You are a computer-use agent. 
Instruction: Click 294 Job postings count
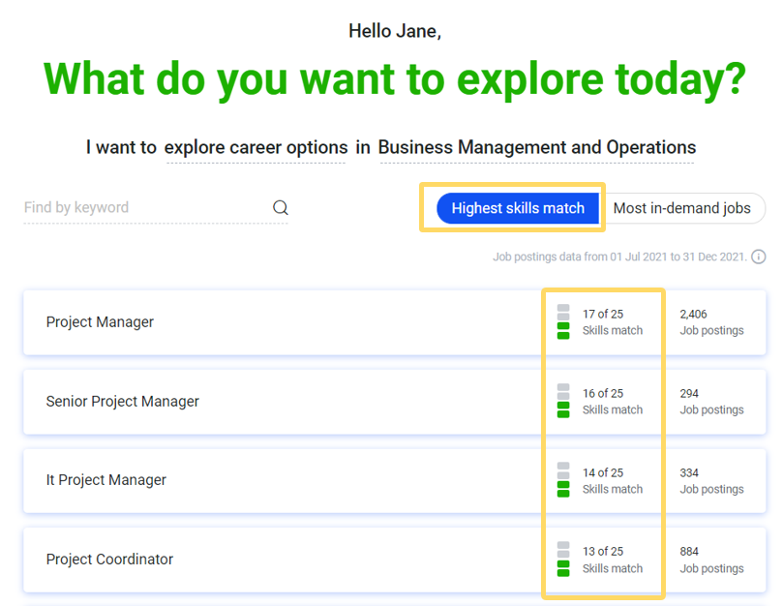[x=711, y=402]
